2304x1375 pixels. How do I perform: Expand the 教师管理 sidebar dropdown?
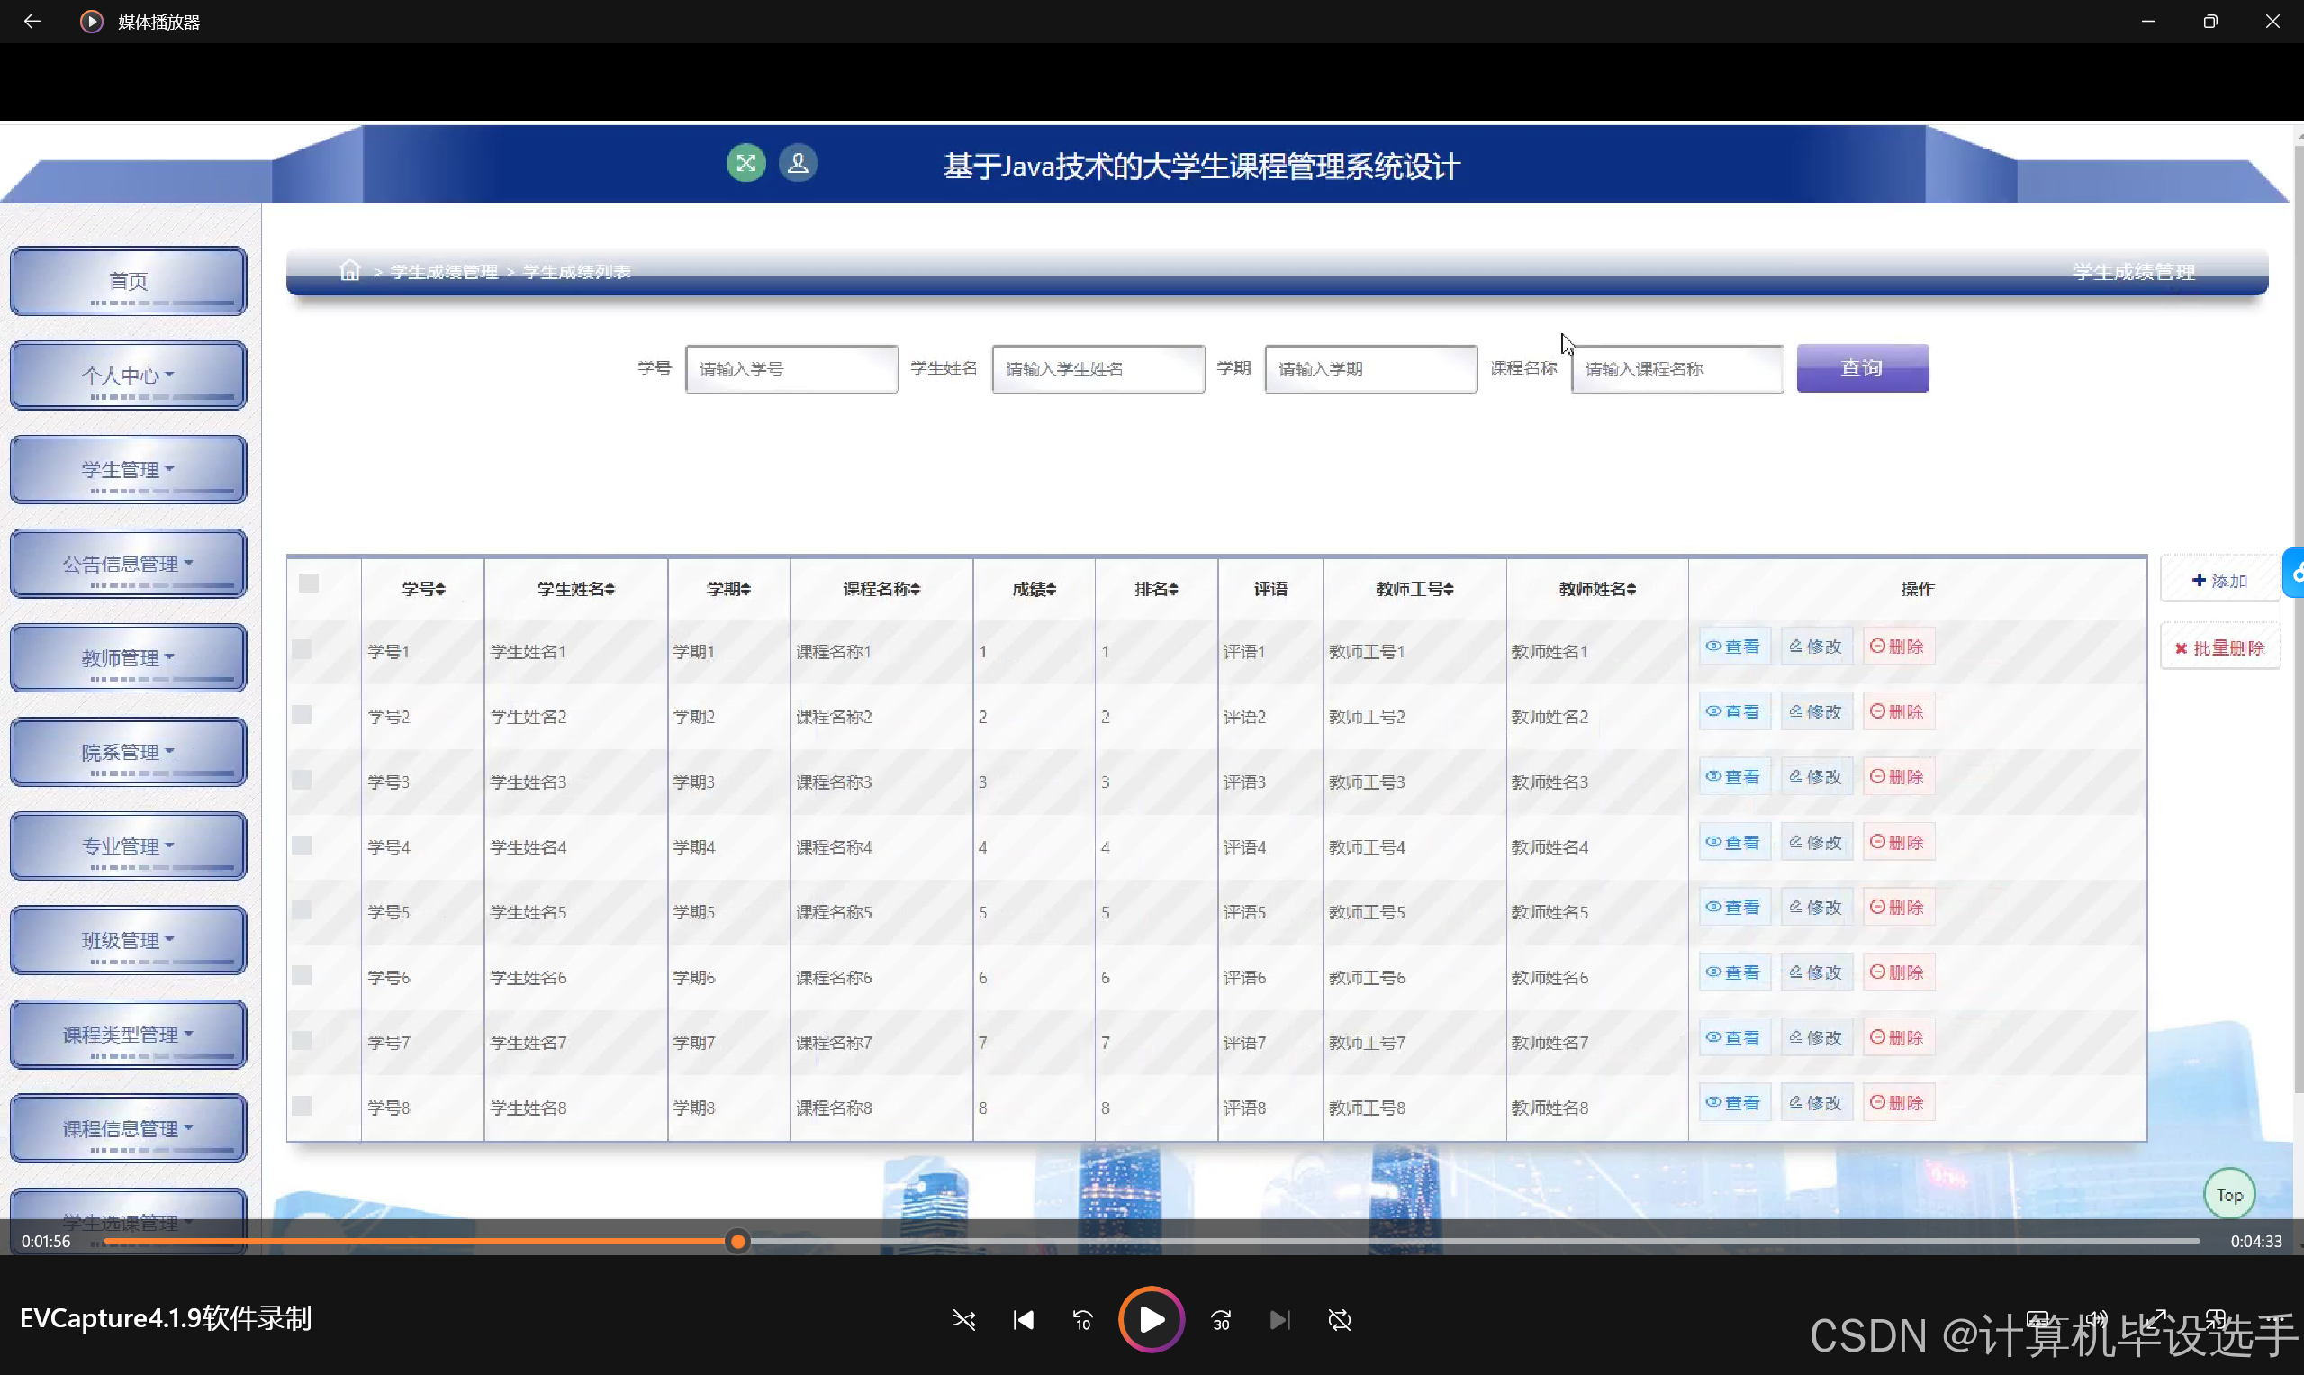tap(128, 658)
